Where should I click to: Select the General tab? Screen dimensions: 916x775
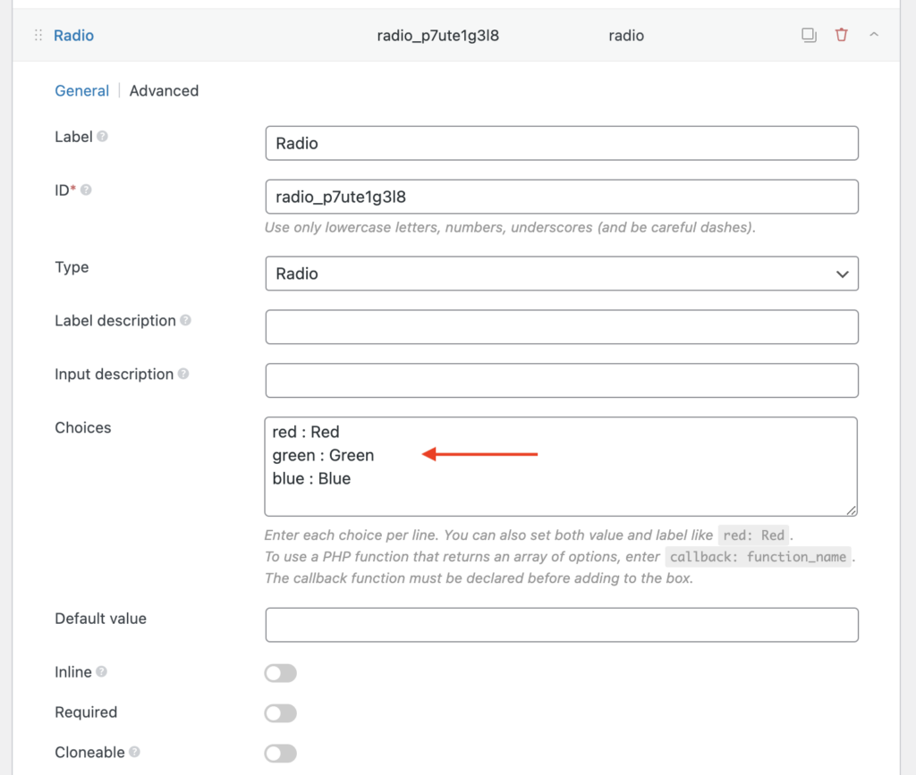pyautogui.click(x=81, y=90)
